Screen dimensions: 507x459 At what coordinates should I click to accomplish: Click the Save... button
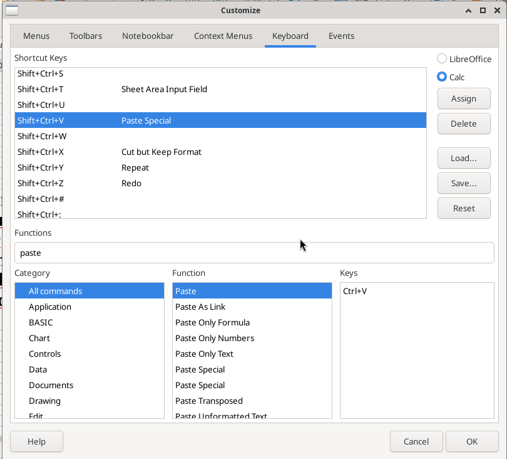(463, 183)
